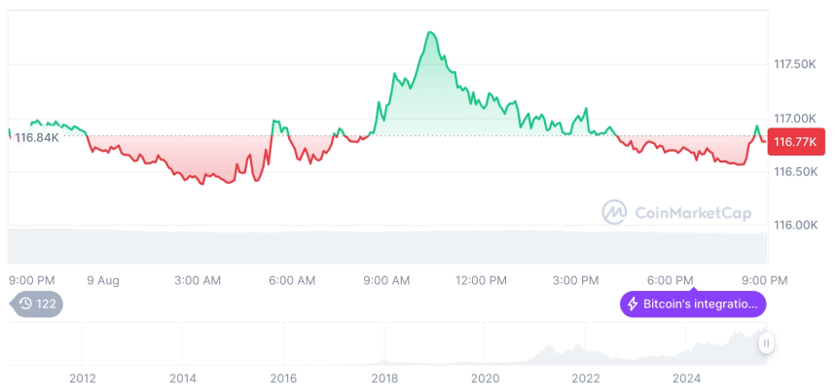Click the 117.50K price axis label
The image size is (837, 390).
click(794, 64)
